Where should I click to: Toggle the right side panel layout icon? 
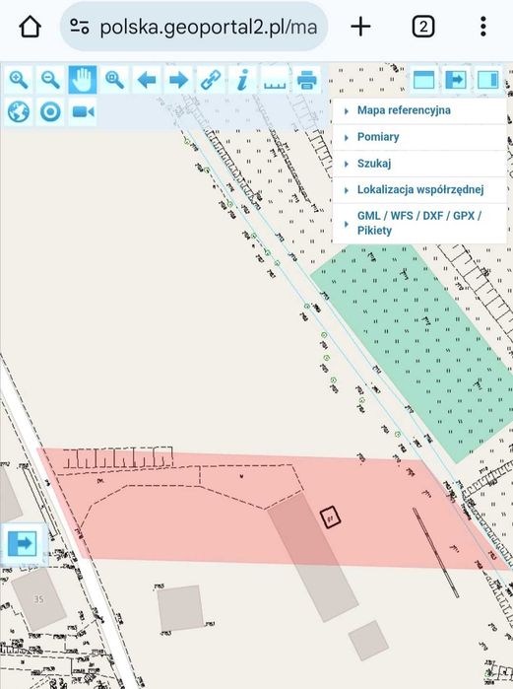(488, 80)
